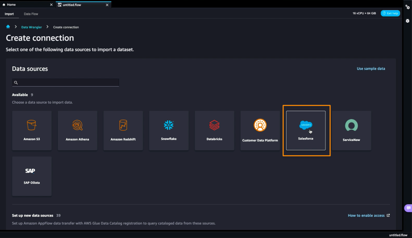The height and width of the screenshot is (238, 412).
Task: Open the settings gears icon in right sidebar
Action: 408,7
